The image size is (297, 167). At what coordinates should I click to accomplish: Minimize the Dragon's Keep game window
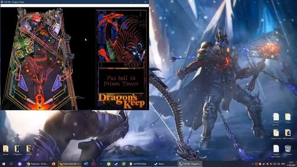pyautogui.click(x=131, y=2)
